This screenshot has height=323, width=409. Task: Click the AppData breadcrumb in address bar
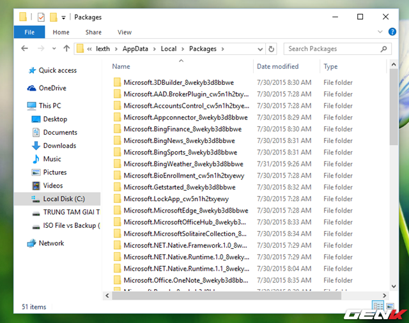point(137,49)
